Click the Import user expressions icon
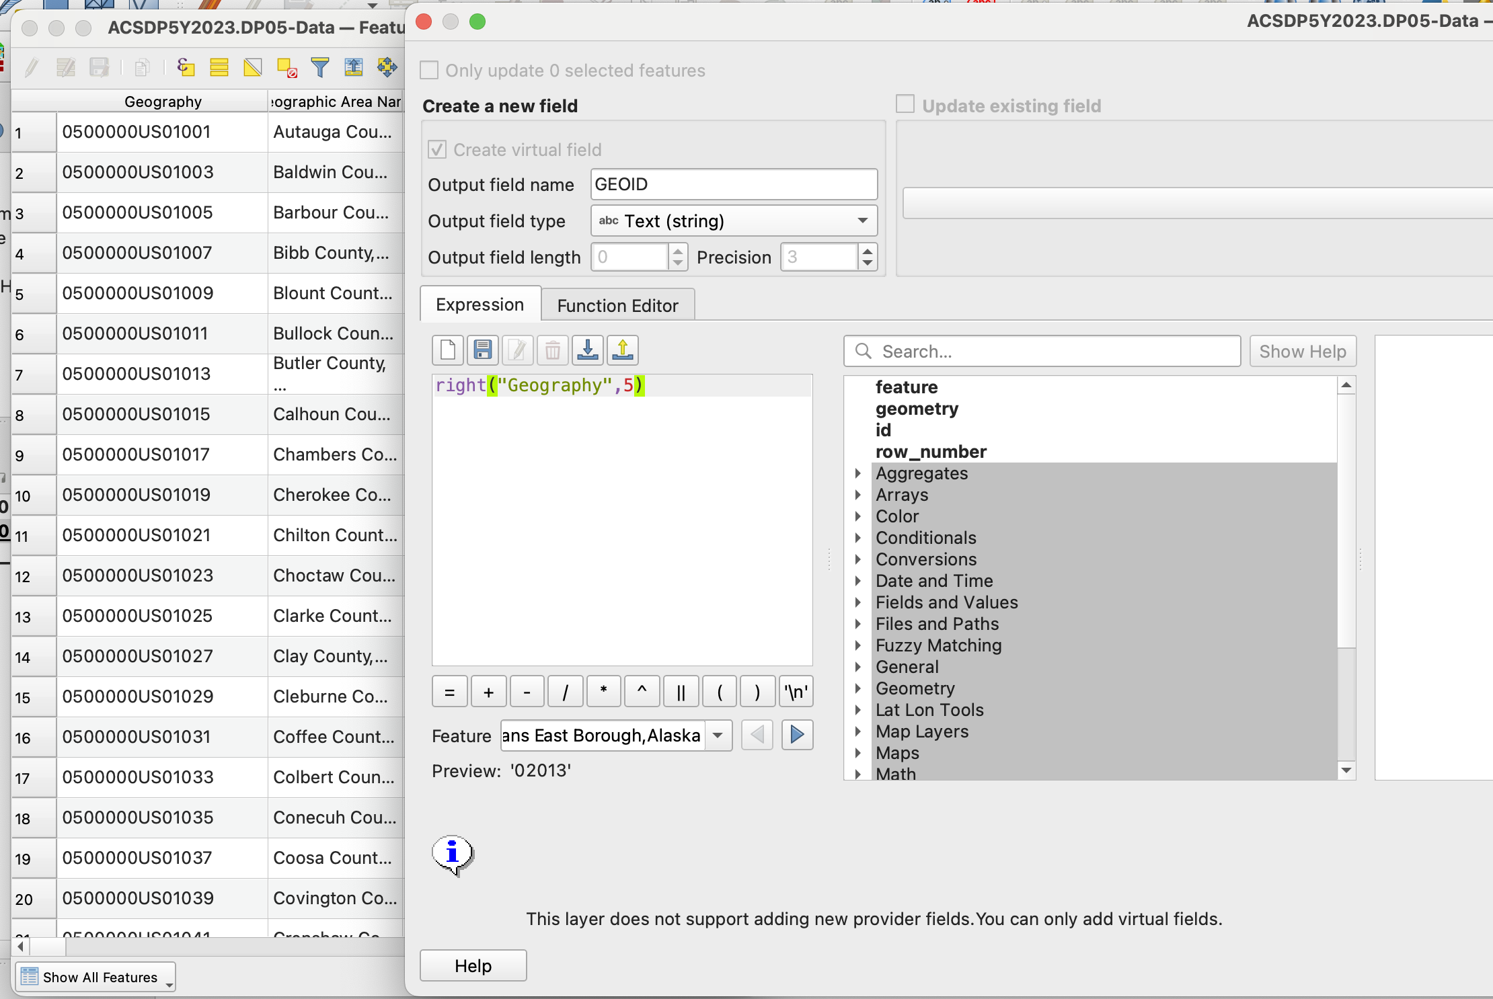Image resolution: width=1493 pixels, height=999 pixels. pos(588,350)
